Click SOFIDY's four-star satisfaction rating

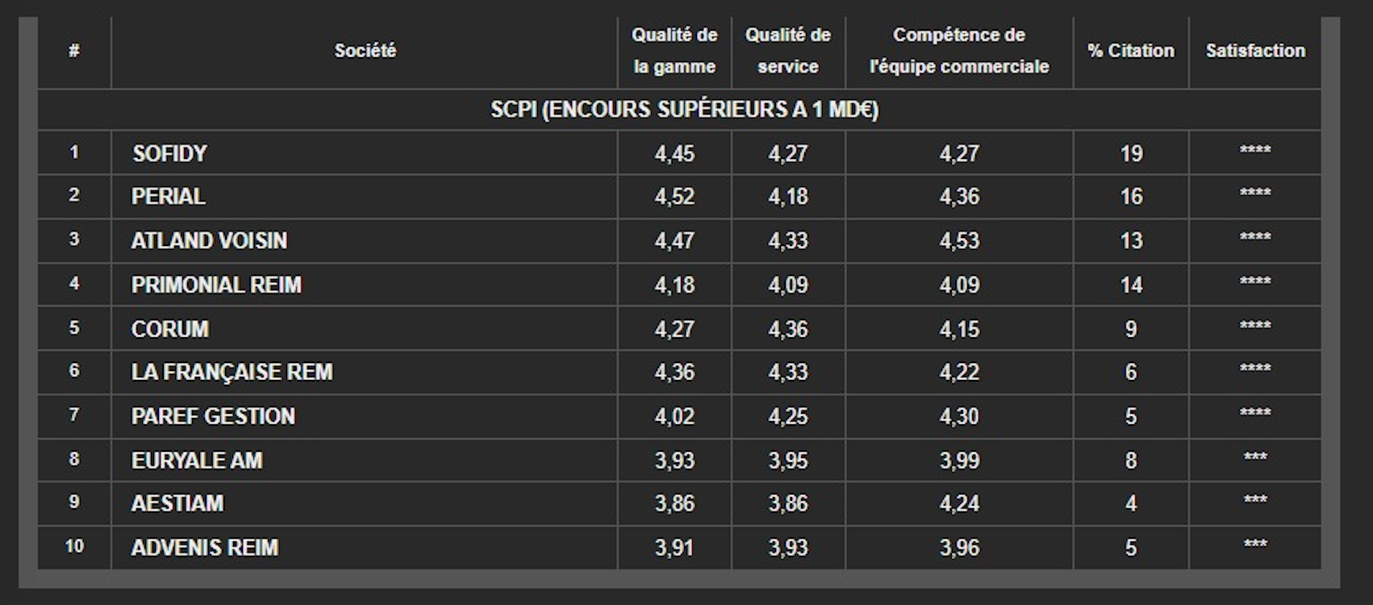point(1255,151)
